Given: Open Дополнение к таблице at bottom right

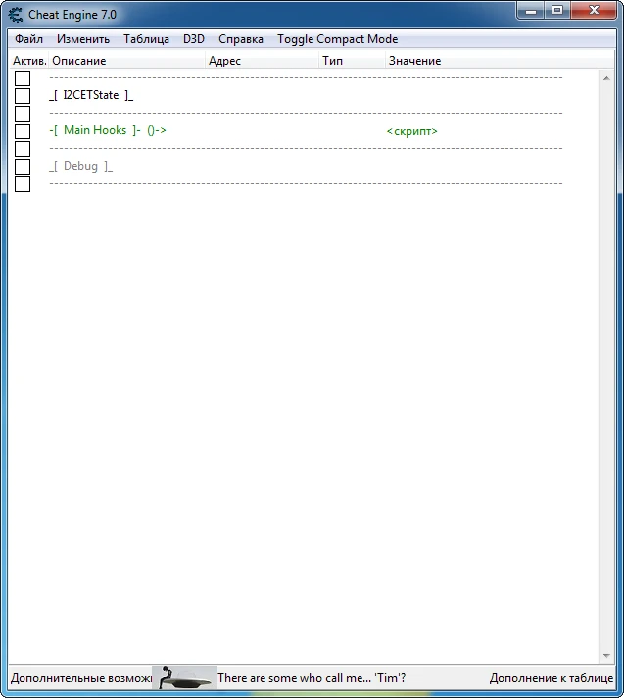Looking at the screenshot, I should pos(552,678).
